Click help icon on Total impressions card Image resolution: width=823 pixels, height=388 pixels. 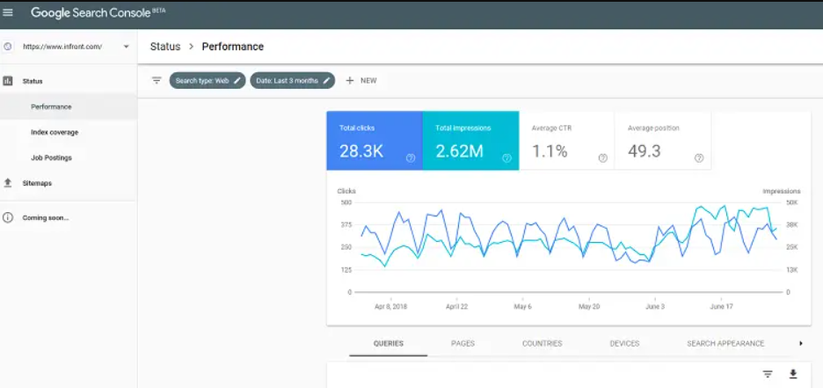point(506,158)
